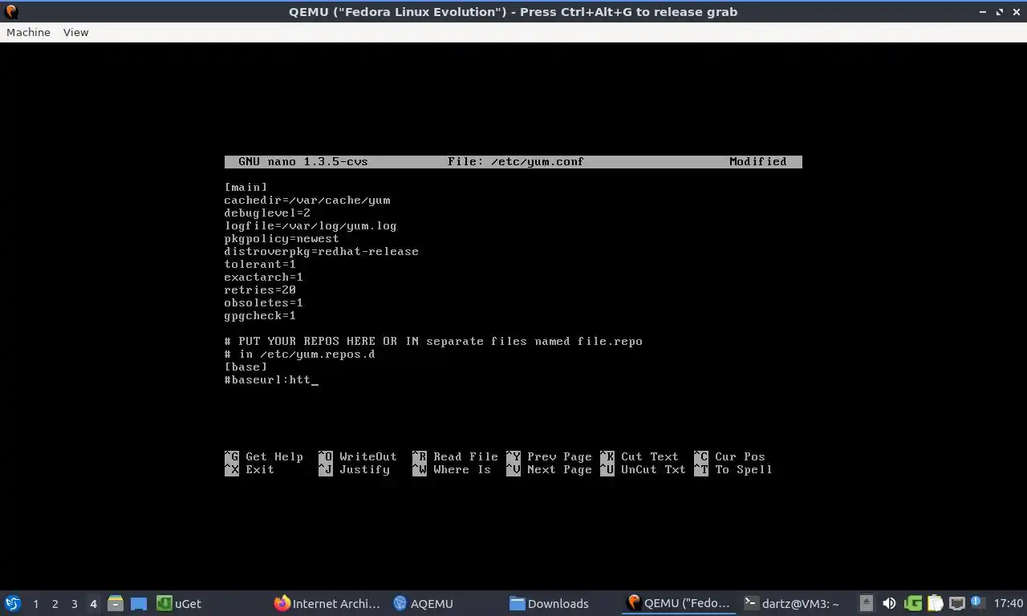Click the exactarch=1 line
This screenshot has width=1027, height=616.
point(264,277)
